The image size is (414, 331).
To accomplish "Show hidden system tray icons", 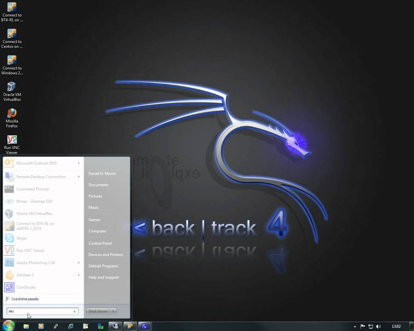I will pyautogui.click(x=355, y=326).
